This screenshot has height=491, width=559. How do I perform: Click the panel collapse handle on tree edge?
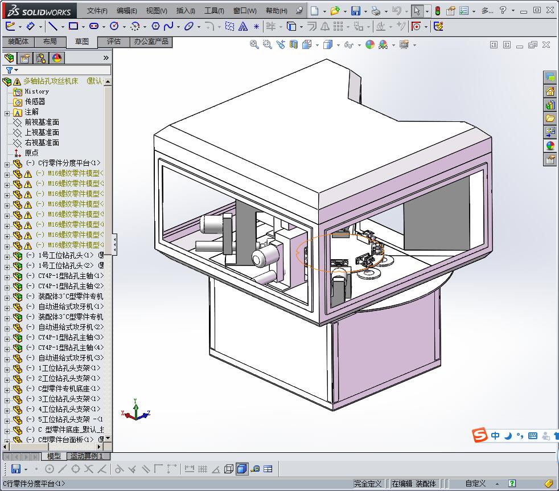114,244
